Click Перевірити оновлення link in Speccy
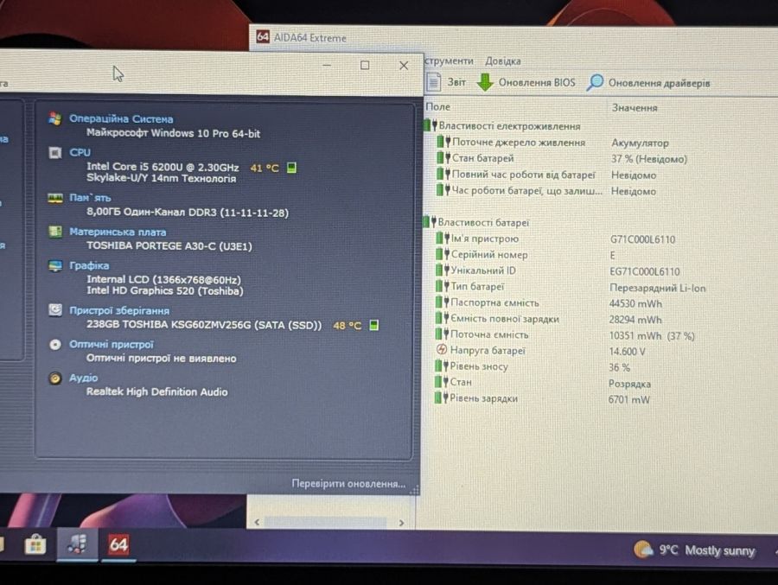The width and height of the screenshot is (778, 585). [348, 483]
